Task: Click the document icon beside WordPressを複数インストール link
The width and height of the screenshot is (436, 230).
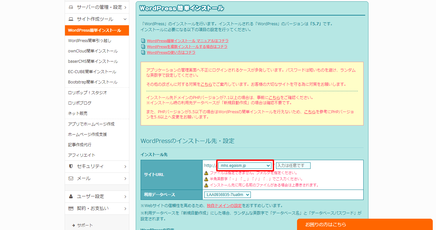Action: tap(143, 47)
